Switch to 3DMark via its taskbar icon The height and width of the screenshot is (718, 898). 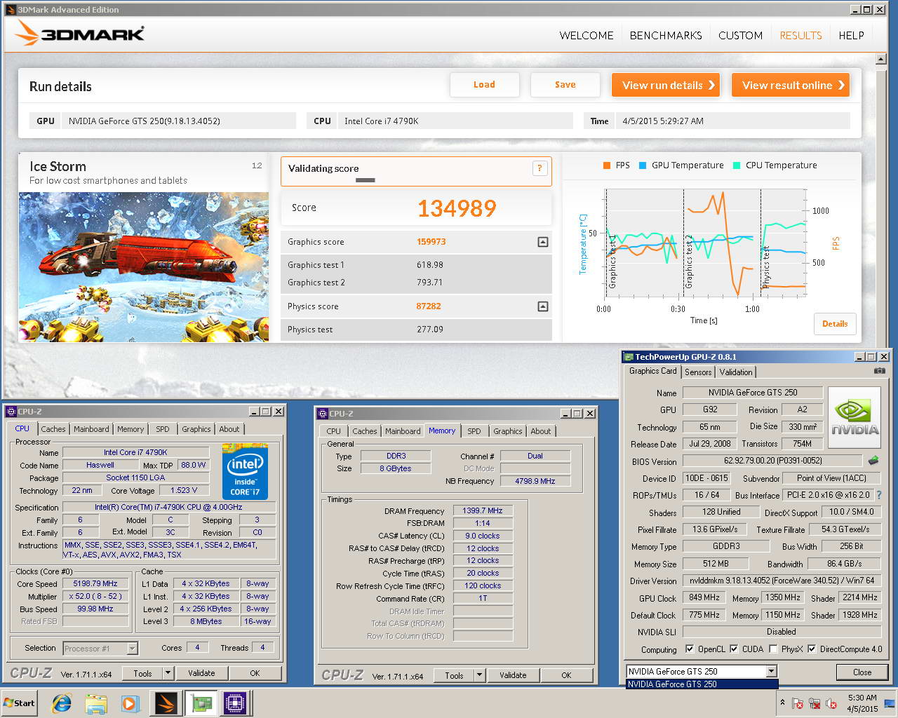(x=166, y=703)
